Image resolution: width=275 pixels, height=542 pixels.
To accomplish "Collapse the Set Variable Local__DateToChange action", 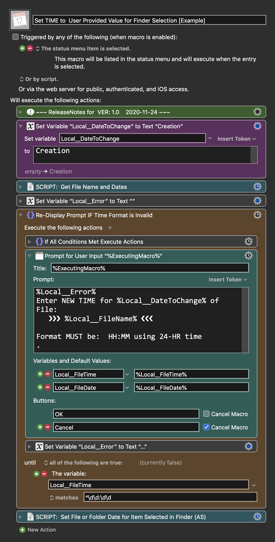I will [x=20, y=126].
